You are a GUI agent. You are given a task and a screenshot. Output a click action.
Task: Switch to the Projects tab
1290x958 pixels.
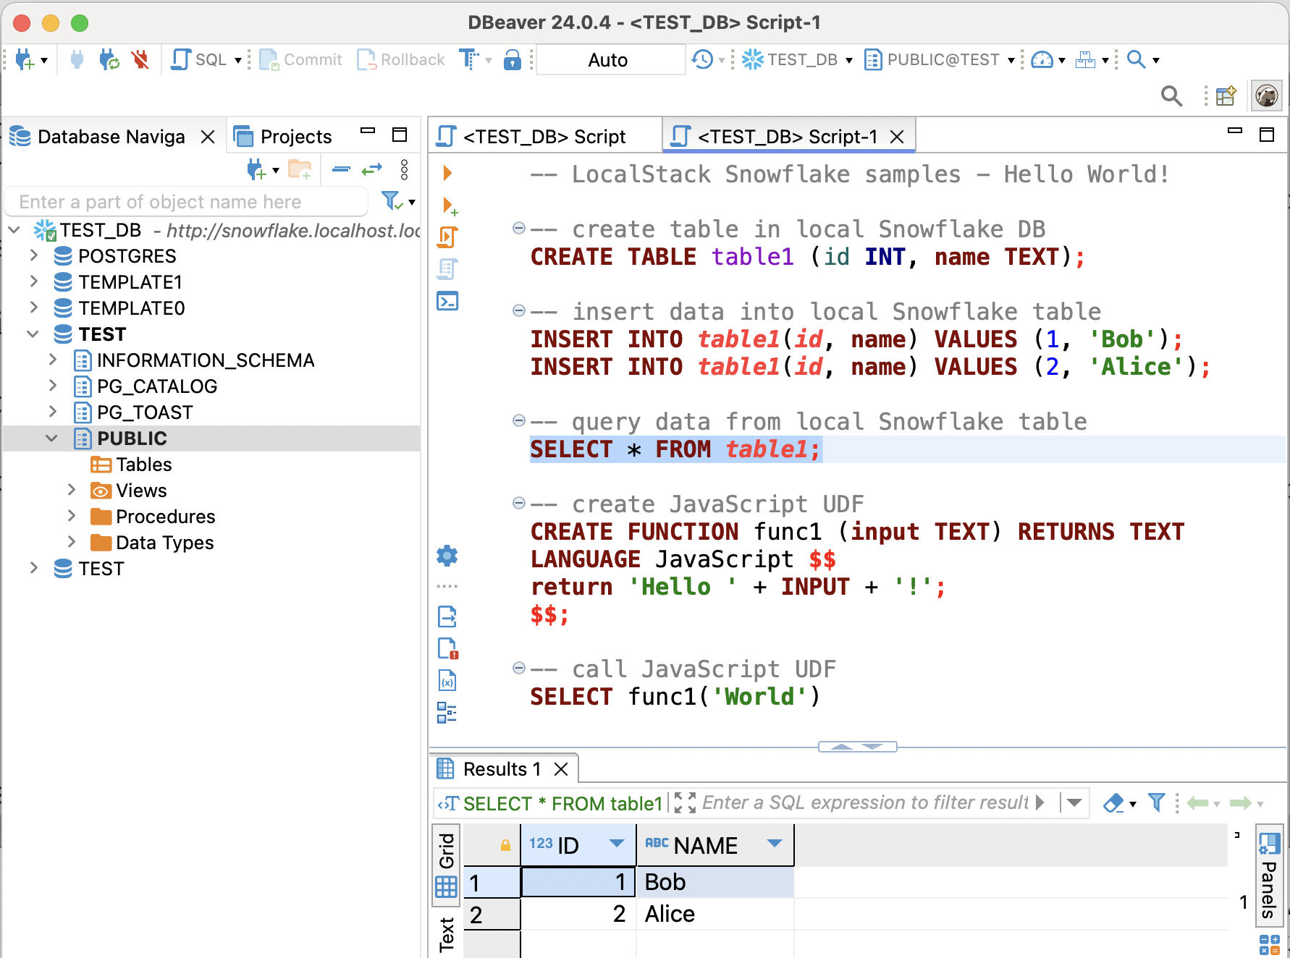pyautogui.click(x=297, y=136)
